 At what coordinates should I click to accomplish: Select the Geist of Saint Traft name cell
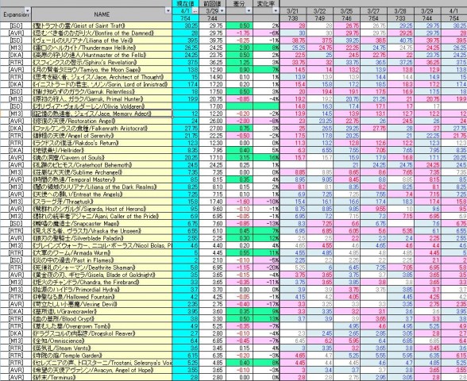tap(102, 25)
